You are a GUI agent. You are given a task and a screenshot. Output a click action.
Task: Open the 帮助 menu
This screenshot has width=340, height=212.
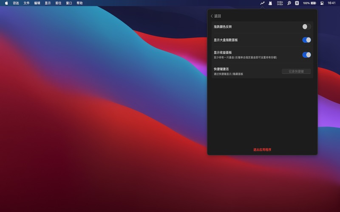pos(79,3)
